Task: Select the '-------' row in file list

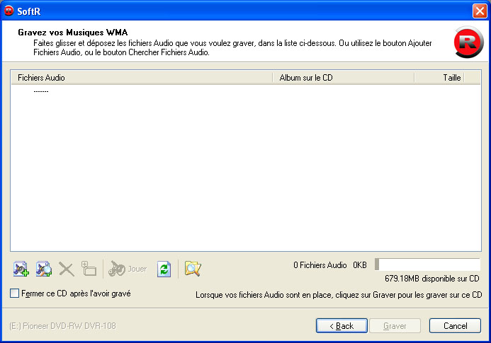Action: 41,91
